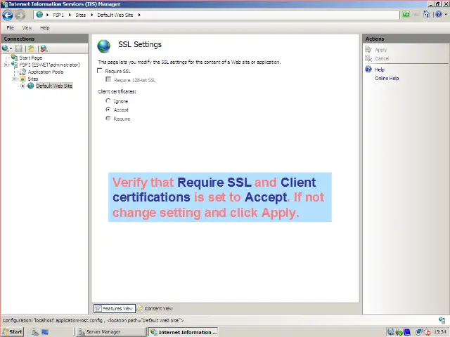Select Application Pools tree node

[x=45, y=72]
